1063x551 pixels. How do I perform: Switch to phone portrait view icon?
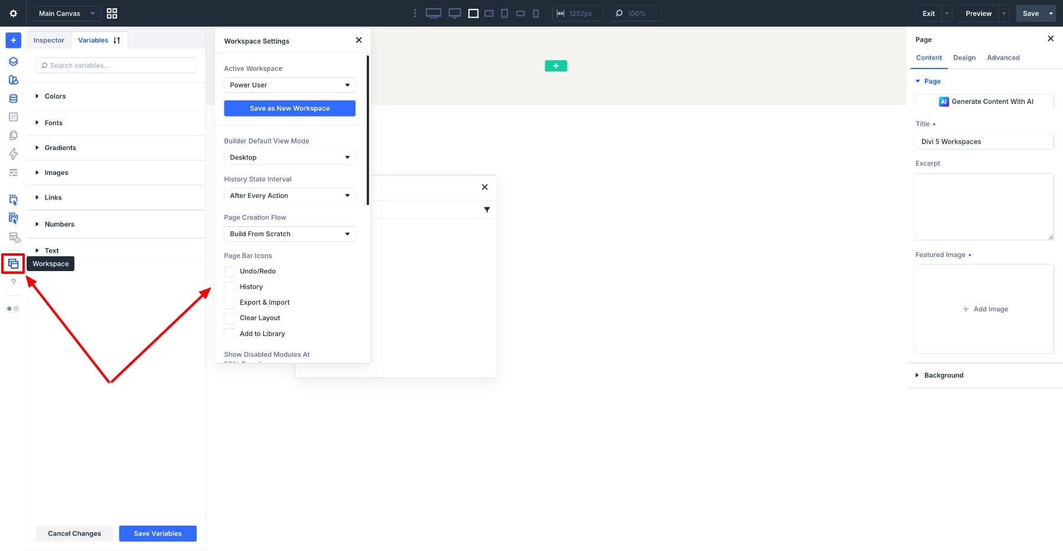pyautogui.click(x=536, y=13)
